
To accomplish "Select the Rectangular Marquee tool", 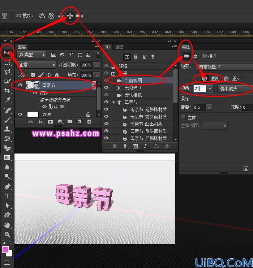I will [x=7, y=62].
